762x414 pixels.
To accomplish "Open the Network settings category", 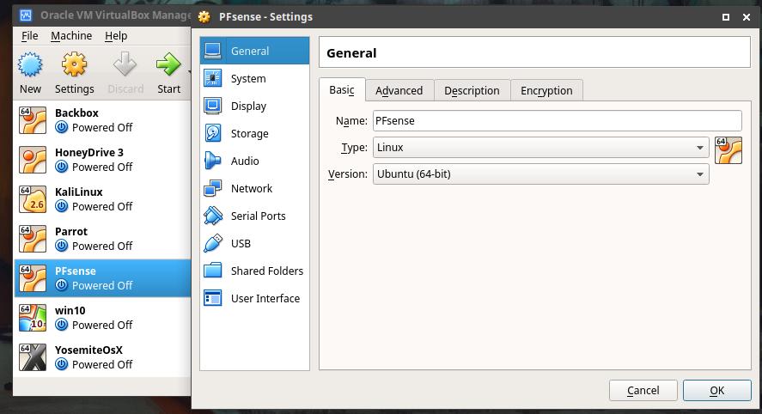I will (x=254, y=188).
